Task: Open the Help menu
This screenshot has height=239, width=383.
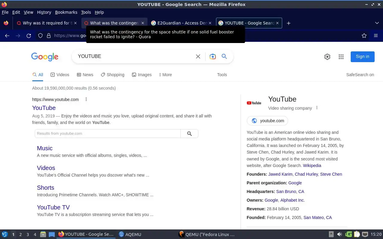Action: pyautogui.click(x=99, y=12)
